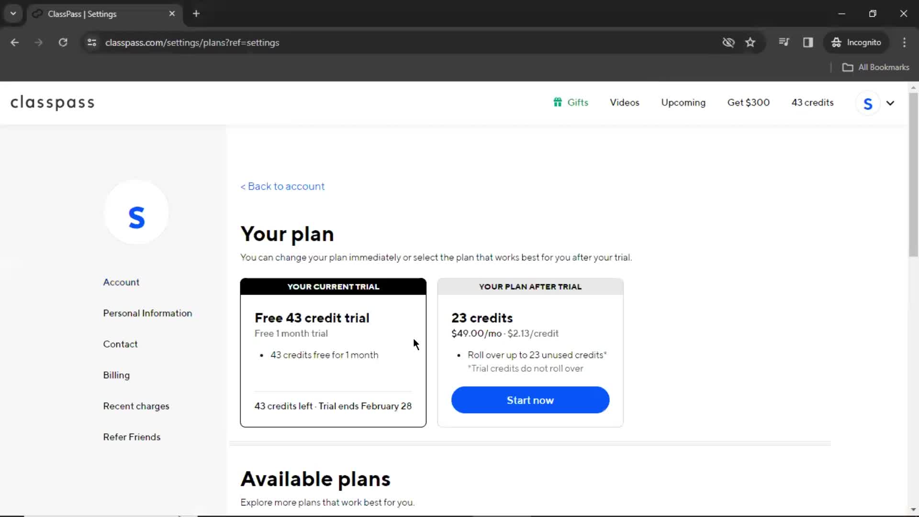Click the Refer Friends section link
The width and height of the screenshot is (919, 517).
(132, 437)
